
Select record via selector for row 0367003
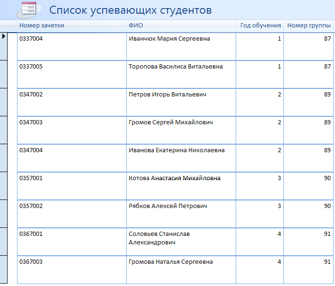click(4, 269)
